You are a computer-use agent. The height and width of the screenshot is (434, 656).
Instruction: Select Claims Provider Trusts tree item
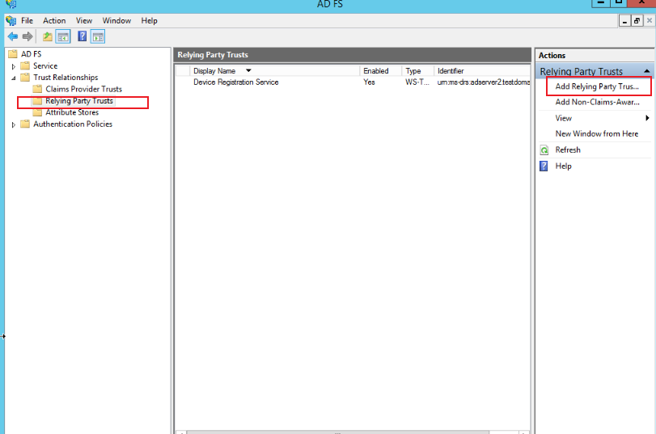(83, 89)
